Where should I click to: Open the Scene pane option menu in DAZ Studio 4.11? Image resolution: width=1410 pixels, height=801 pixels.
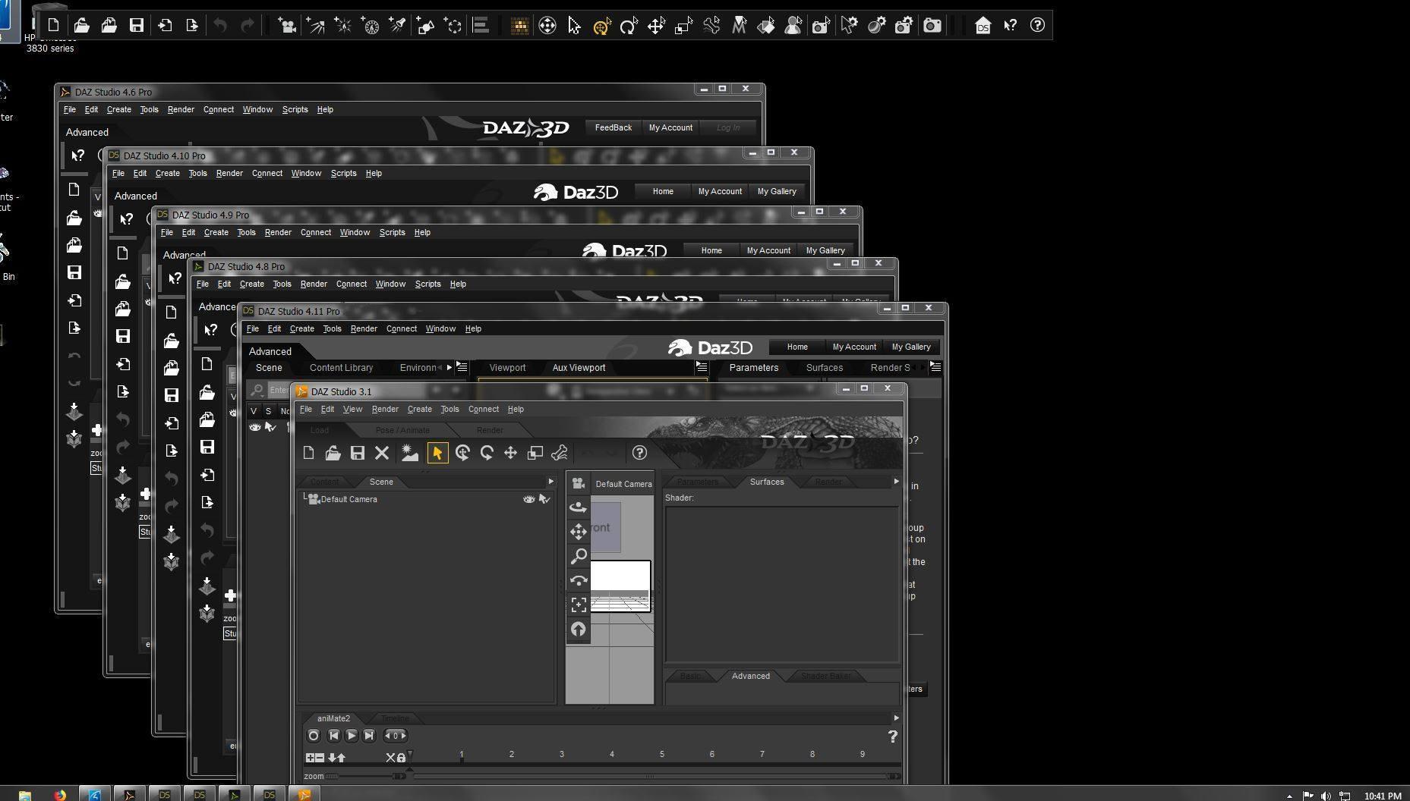[x=462, y=367]
